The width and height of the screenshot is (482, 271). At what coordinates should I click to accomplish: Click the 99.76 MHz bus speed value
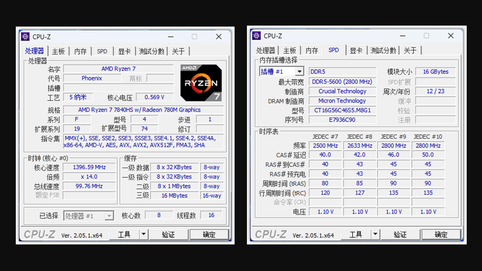(x=89, y=186)
